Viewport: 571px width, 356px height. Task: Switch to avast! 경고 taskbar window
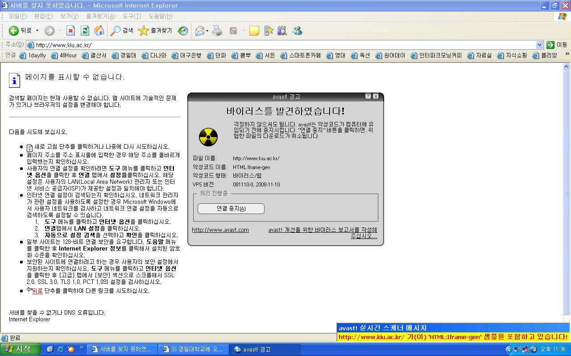(265, 349)
